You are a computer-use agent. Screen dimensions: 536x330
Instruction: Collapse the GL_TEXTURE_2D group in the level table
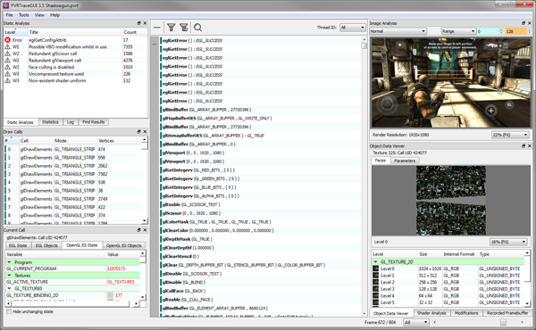[376, 262]
